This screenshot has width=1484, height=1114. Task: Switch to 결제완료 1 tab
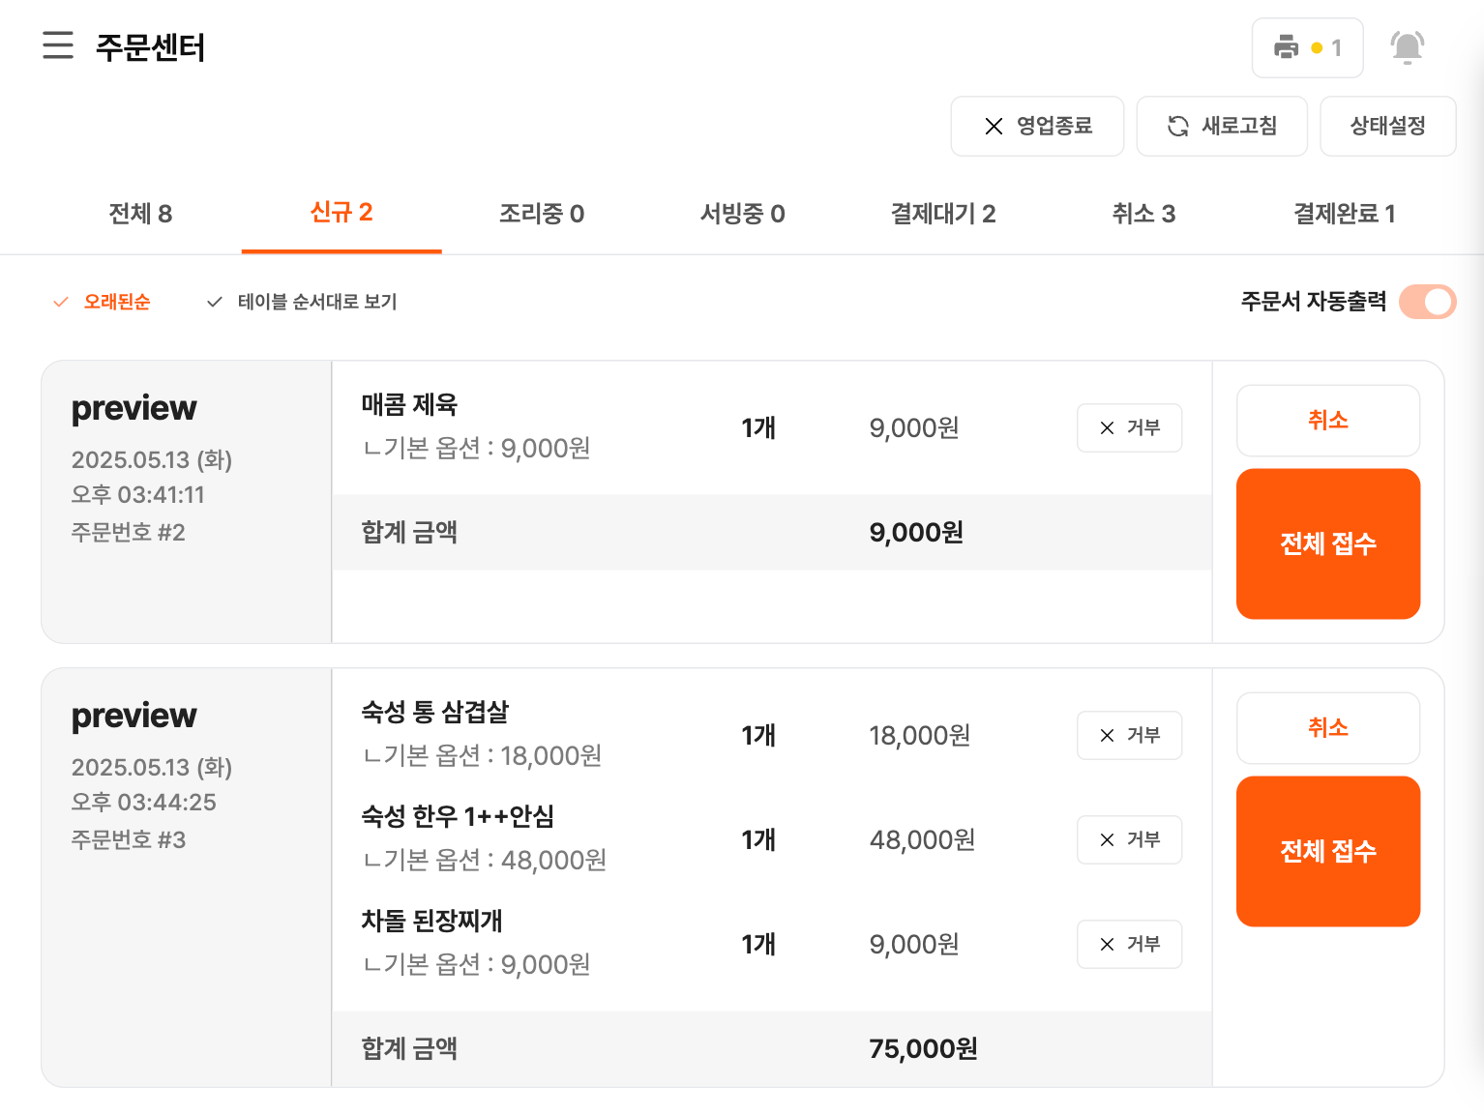1345,214
